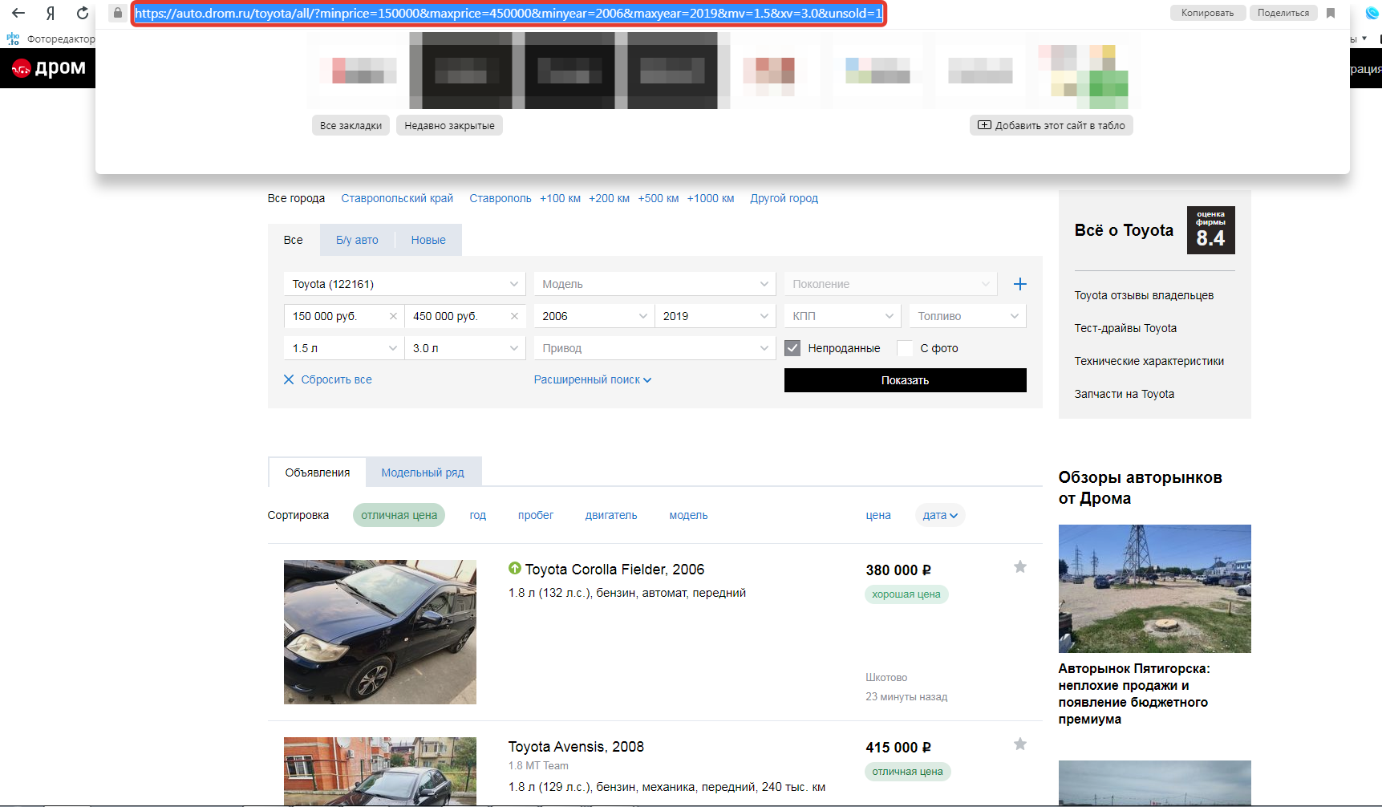Screen dimensions: 1382x807
Task: Open the Toyota Corolla Fielder photo thumbnail
Action: [x=379, y=632]
